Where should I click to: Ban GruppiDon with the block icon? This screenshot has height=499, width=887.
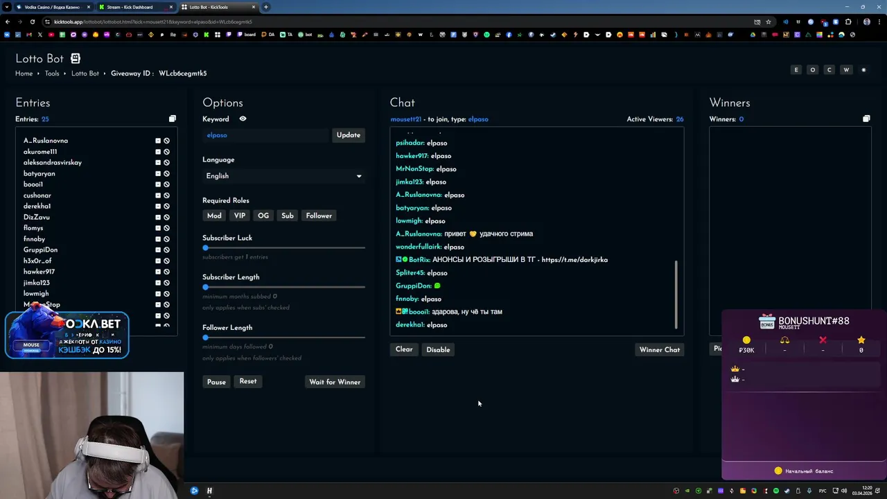(166, 250)
